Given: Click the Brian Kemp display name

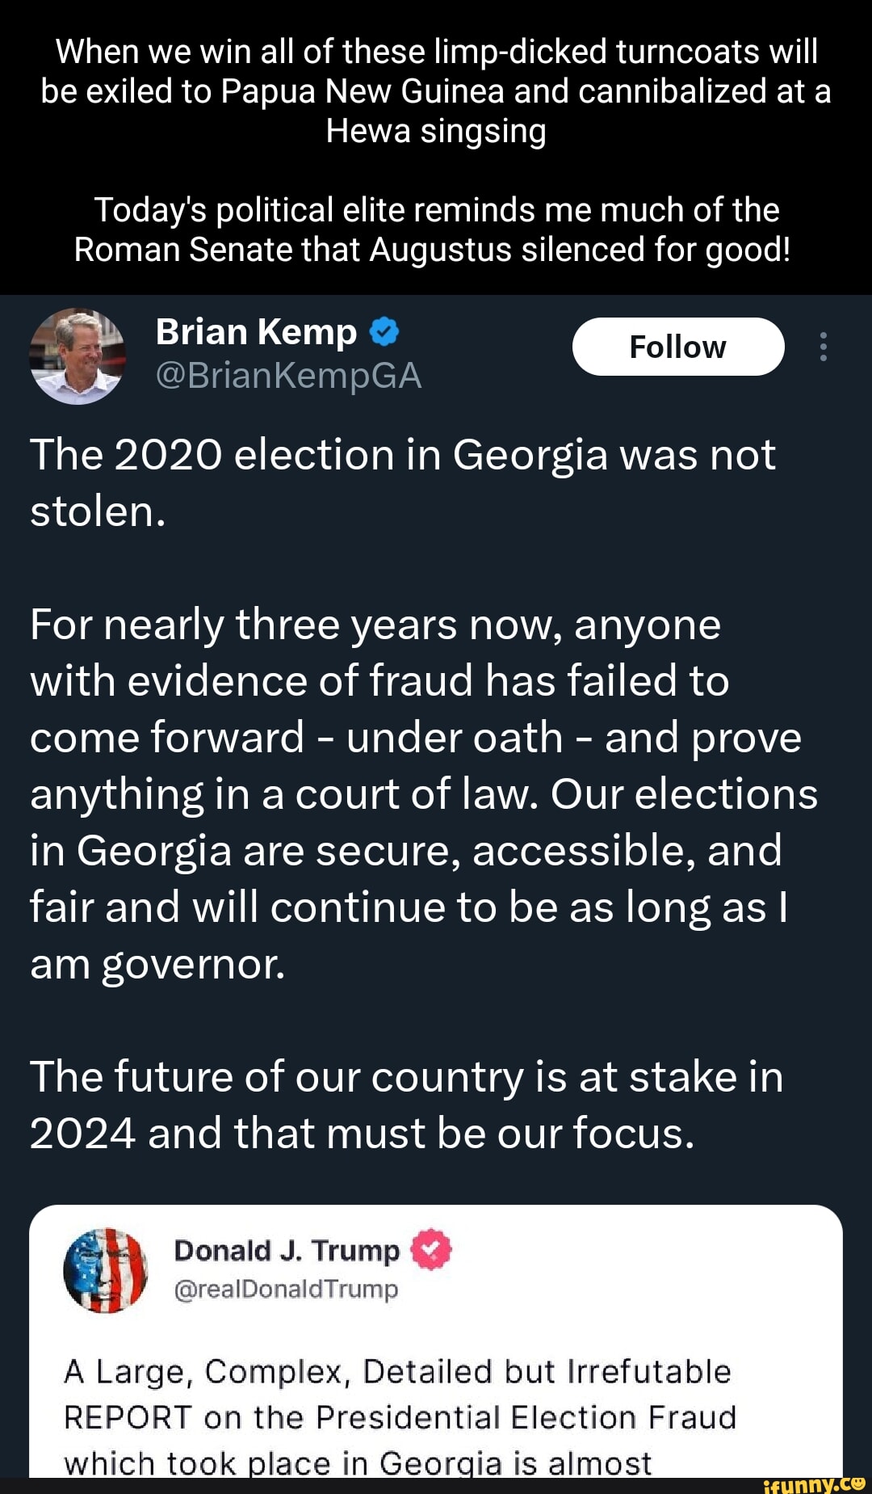Looking at the screenshot, I should tap(256, 332).
